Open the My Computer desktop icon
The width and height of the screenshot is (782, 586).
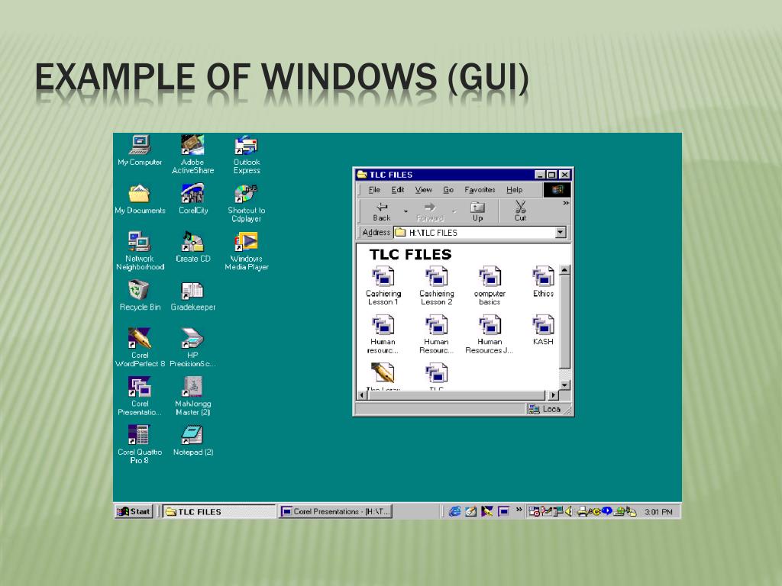coord(141,150)
